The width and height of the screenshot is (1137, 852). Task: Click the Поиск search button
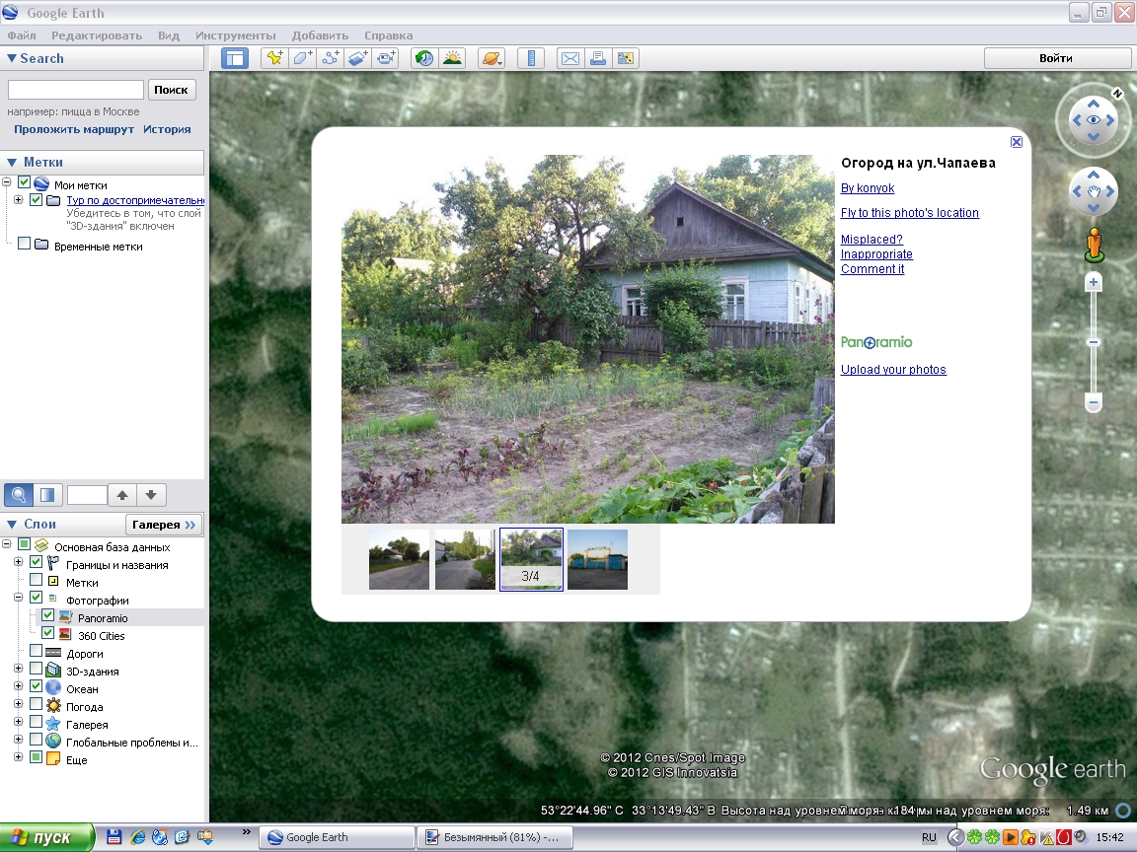[171, 90]
